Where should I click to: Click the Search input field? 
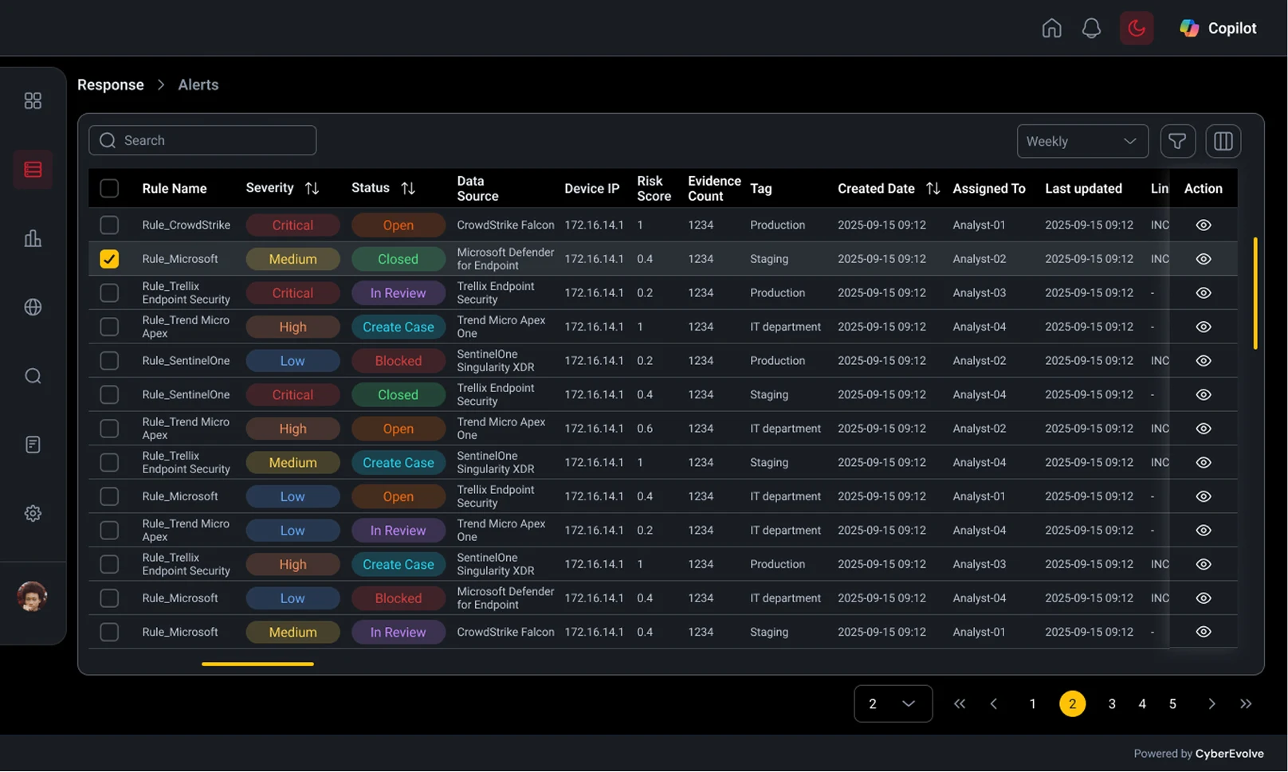click(x=202, y=141)
